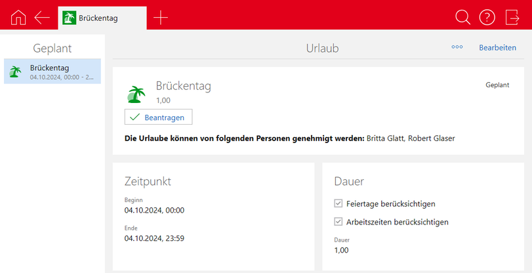
Task: Open help via the question mark icon
Action: pos(487,18)
